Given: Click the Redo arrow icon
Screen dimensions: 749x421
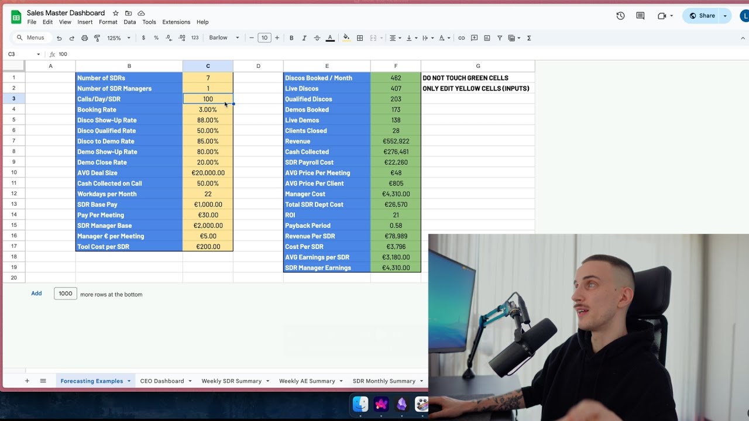Looking at the screenshot, I should point(72,38).
